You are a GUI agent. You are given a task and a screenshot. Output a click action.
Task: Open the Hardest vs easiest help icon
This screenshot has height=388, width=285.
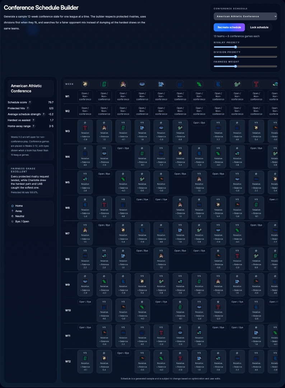(x=33, y=120)
